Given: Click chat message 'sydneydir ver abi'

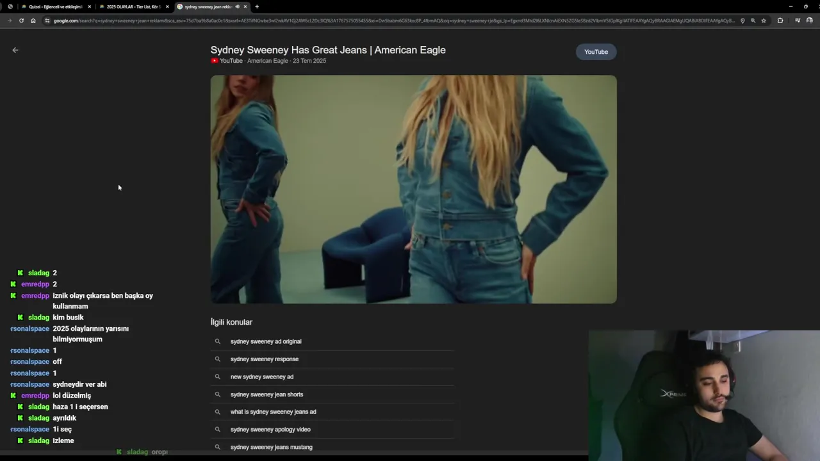Looking at the screenshot, I should [x=79, y=384].
